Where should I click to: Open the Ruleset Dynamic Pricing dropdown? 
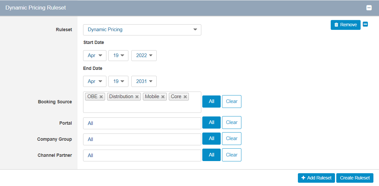[x=142, y=30]
